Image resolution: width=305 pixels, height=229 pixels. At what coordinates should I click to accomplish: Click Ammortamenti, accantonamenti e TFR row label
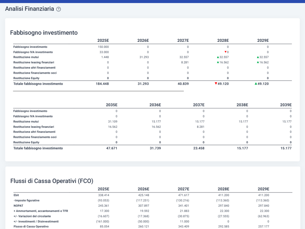41,211
